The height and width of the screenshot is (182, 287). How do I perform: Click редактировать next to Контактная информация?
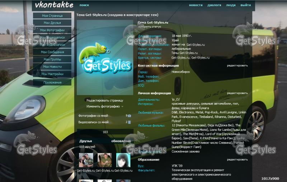pyautogui.click(x=237, y=66)
